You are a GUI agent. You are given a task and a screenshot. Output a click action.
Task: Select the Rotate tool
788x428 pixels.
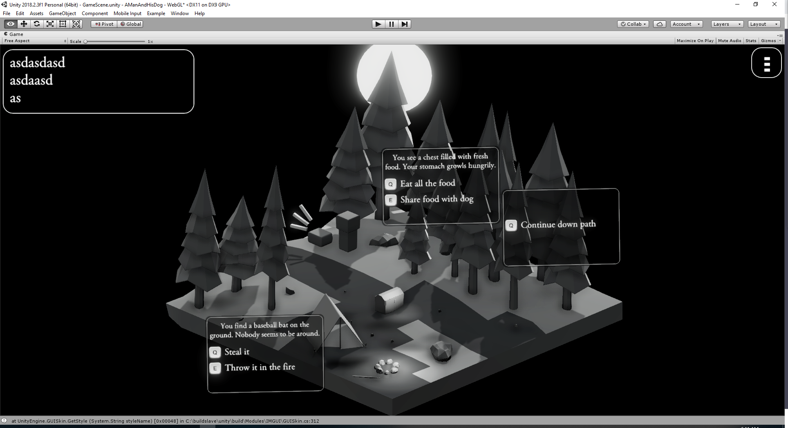coord(37,24)
